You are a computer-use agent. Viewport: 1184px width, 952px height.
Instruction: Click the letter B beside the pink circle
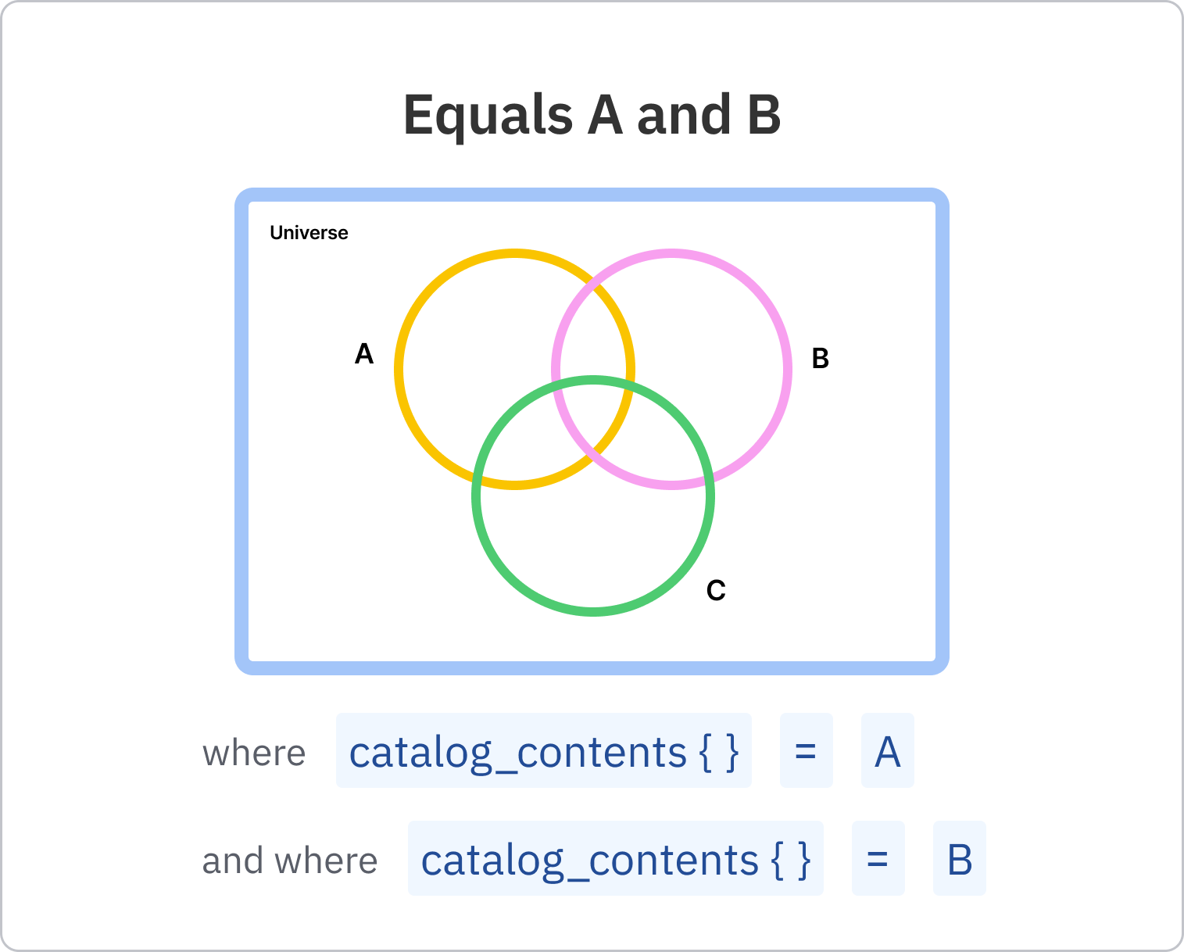pos(820,358)
